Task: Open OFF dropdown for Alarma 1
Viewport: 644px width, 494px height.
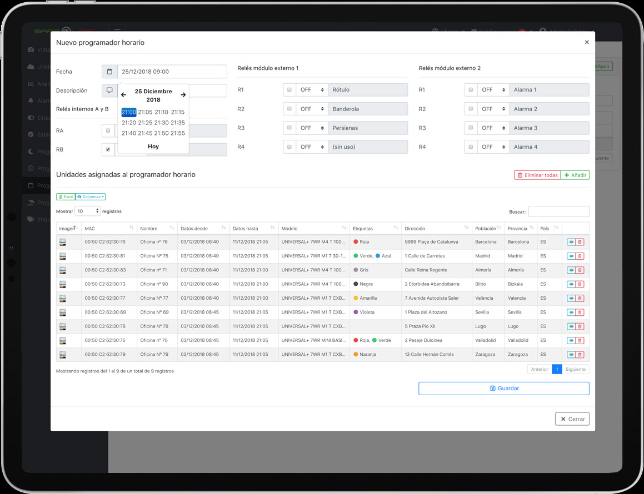Action: point(493,89)
